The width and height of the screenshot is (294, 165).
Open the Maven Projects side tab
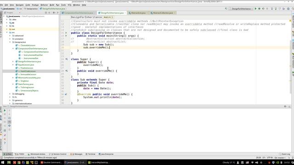[293, 22]
